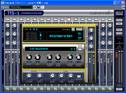Select the GM2 NORMAL option
Viewport: 126px width, 93px height.
tap(41, 33)
